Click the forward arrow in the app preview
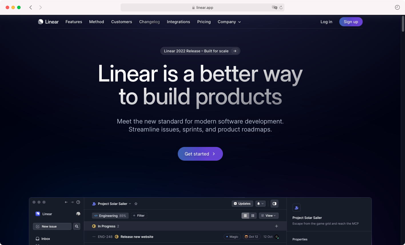Screen dimensions: 405x245 (72, 202)
